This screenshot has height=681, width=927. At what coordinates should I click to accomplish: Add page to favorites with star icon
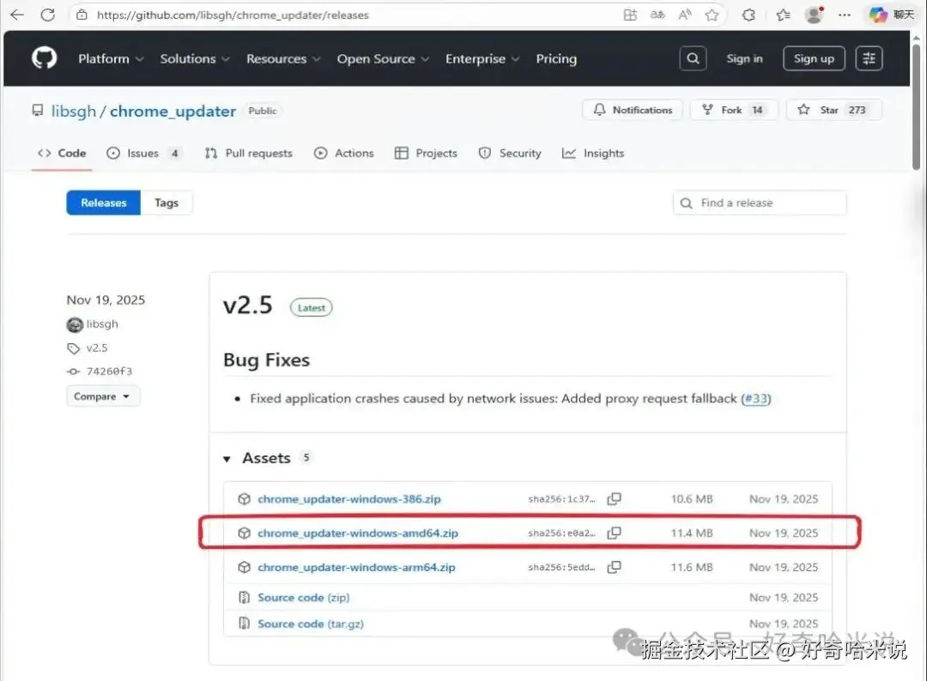point(712,15)
